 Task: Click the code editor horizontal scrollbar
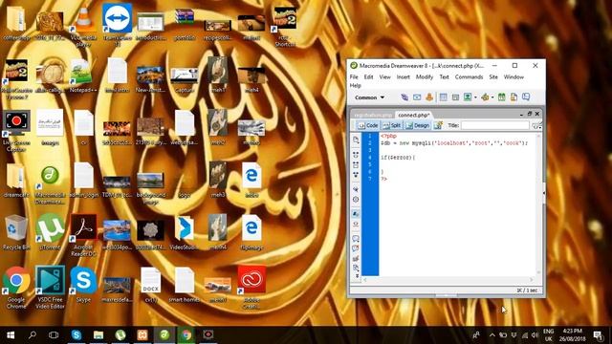pos(448,280)
